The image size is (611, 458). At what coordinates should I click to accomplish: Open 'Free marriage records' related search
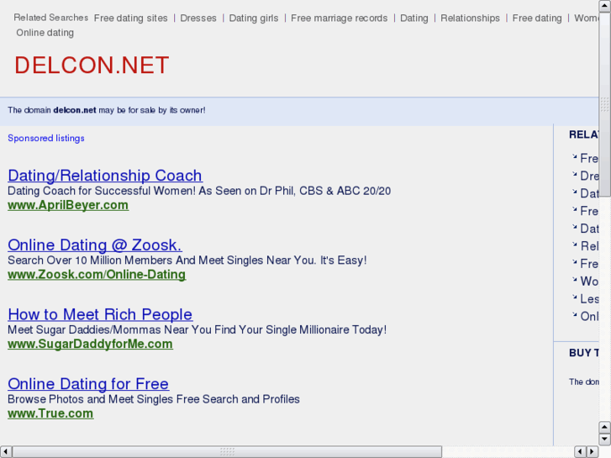coord(339,18)
